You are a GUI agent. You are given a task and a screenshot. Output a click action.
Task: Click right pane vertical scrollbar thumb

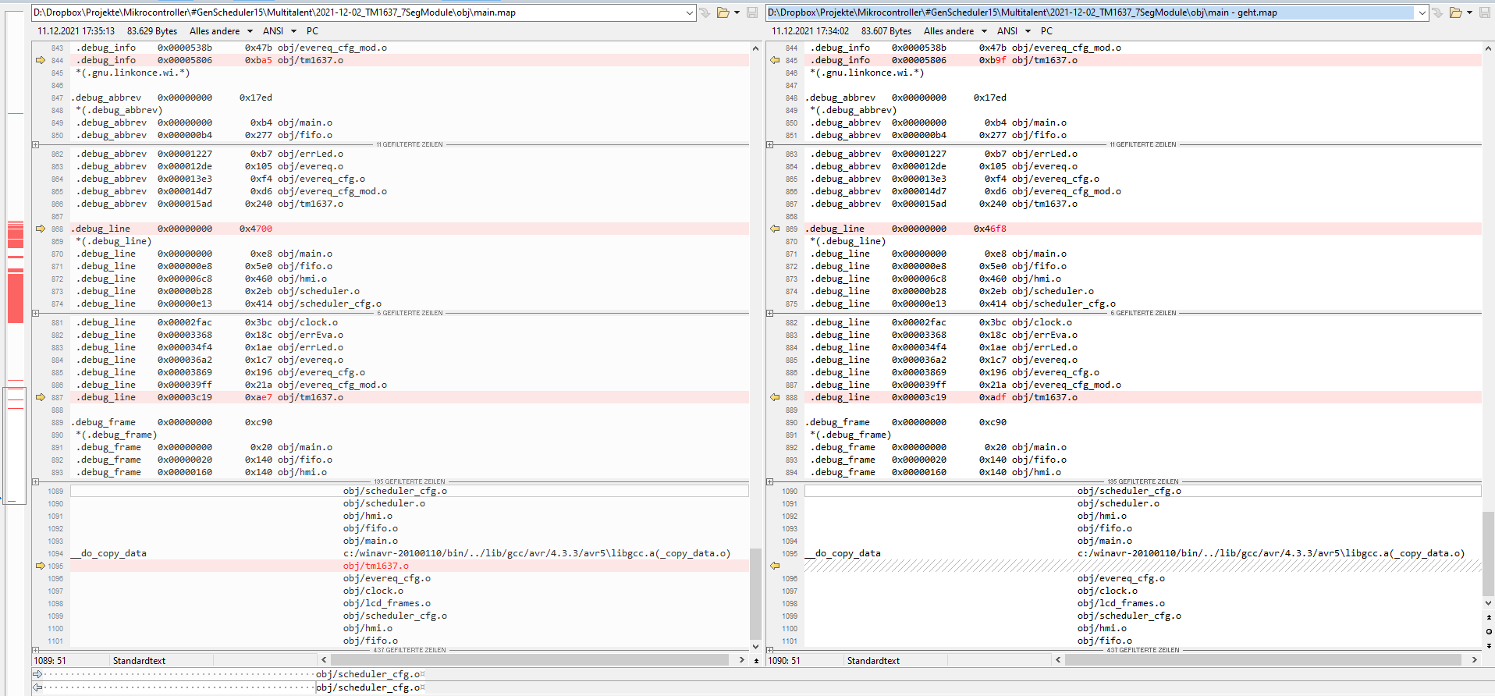(x=1488, y=552)
